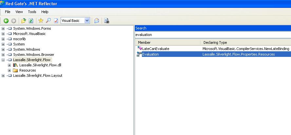Collapse the Lassalle.Silverlight.Flow node
This screenshot has width=291, height=135.
coord(3,60)
